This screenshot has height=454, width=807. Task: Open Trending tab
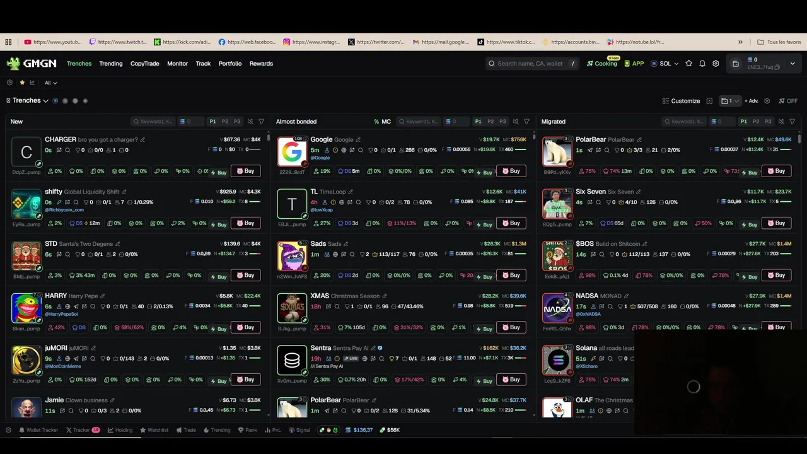click(111, 64)
